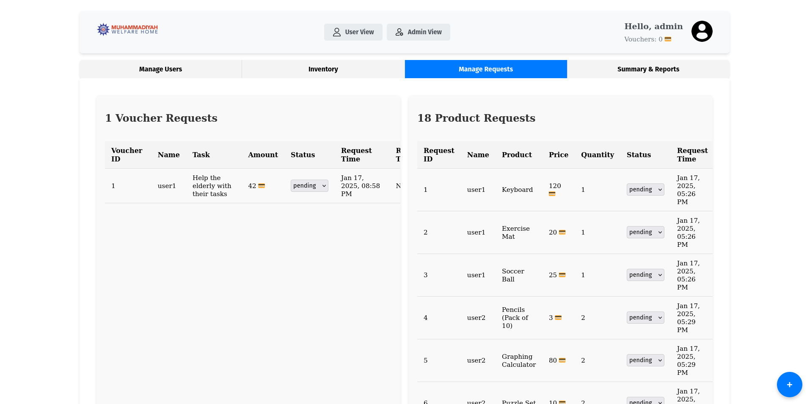
Task: Expand status dropdown for Keyboard request
Action: coord(645,190)
